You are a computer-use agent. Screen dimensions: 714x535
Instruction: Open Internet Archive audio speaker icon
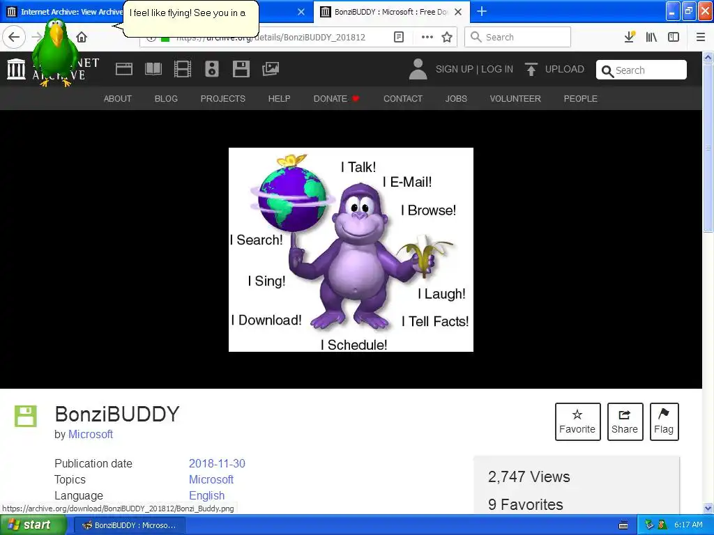pyautogui.click(x=212, y=69)
